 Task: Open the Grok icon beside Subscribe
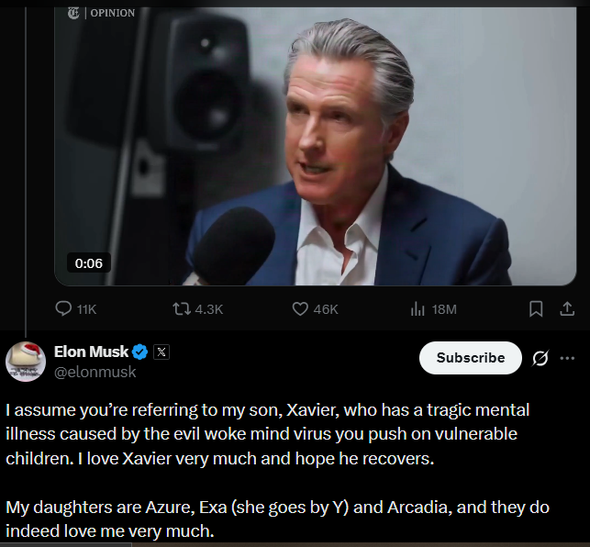tap(540, 358)
